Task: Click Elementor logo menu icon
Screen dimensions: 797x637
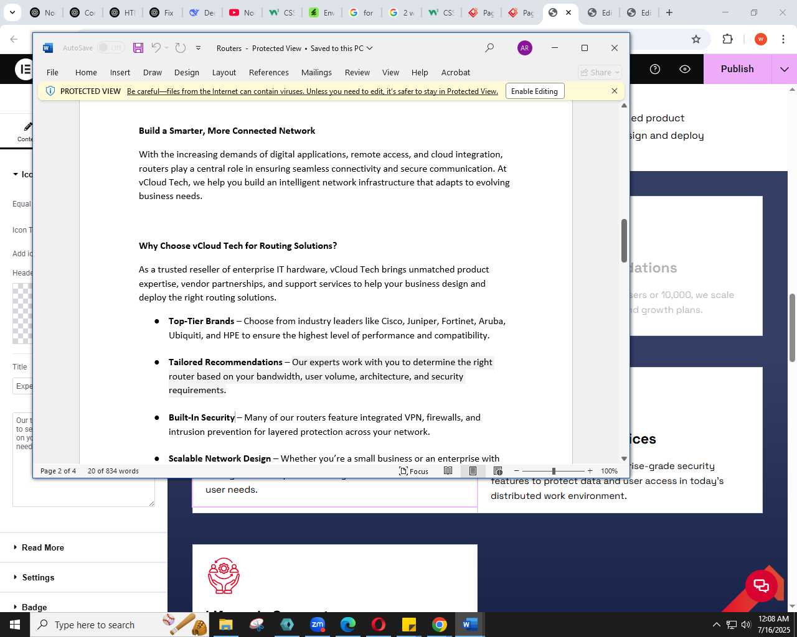Action: [24, 69]
